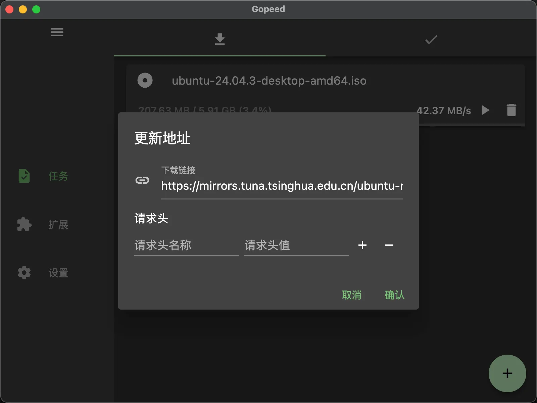Toggle the hamburger sidebar menu

pyautogui.click(x=57, y=32)
